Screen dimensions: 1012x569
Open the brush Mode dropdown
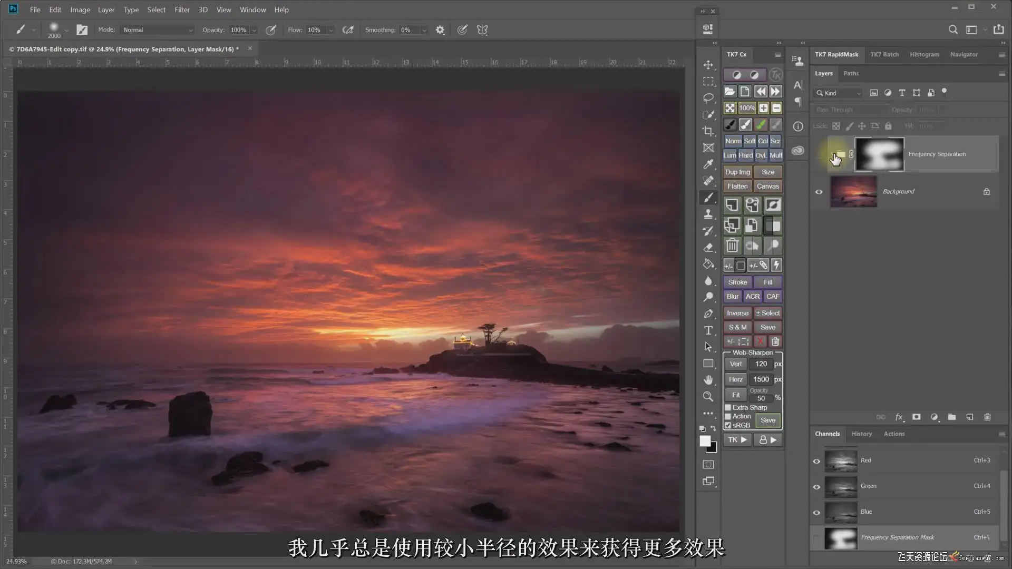158,30
